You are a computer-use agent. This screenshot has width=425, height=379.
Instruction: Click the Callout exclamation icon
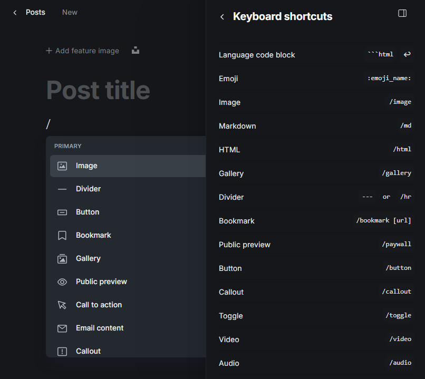point(62,351)
